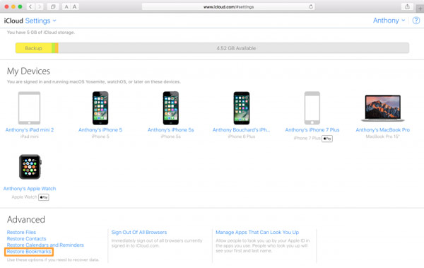Open the Safari tab overview icon

(x=53, y=6)
